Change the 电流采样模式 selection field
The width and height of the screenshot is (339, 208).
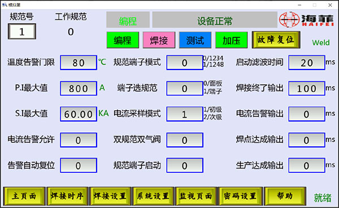pos(185,114)
